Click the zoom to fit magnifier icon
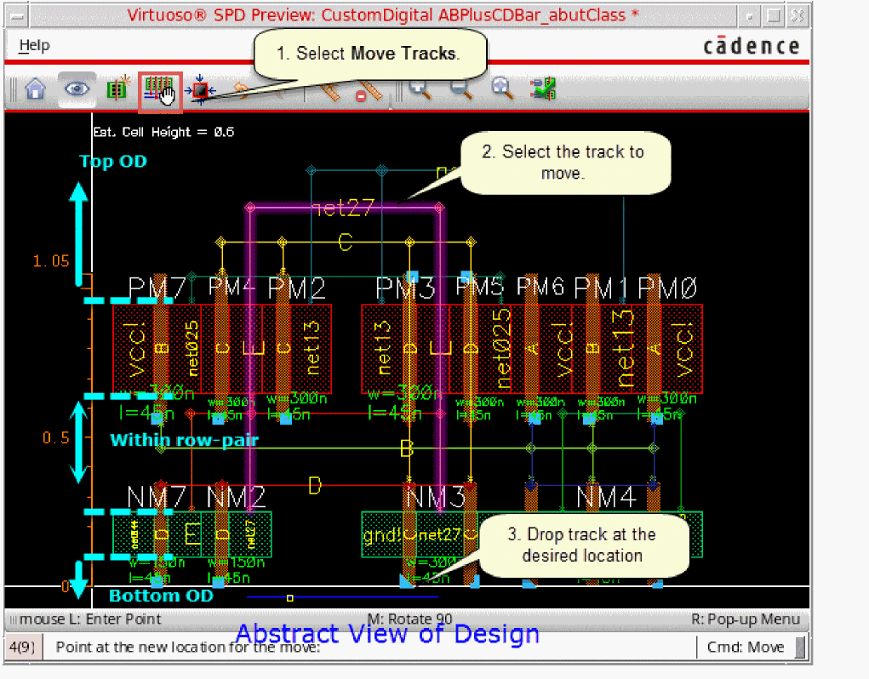 point(502,88)
